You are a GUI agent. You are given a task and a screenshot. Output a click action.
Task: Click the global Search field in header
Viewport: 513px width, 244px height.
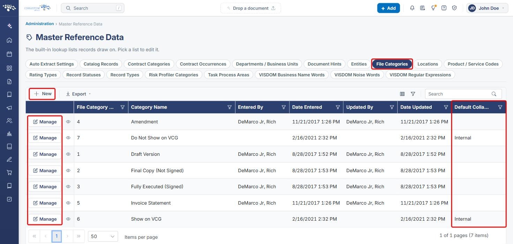pyautogui.click(x=92, y=8)
